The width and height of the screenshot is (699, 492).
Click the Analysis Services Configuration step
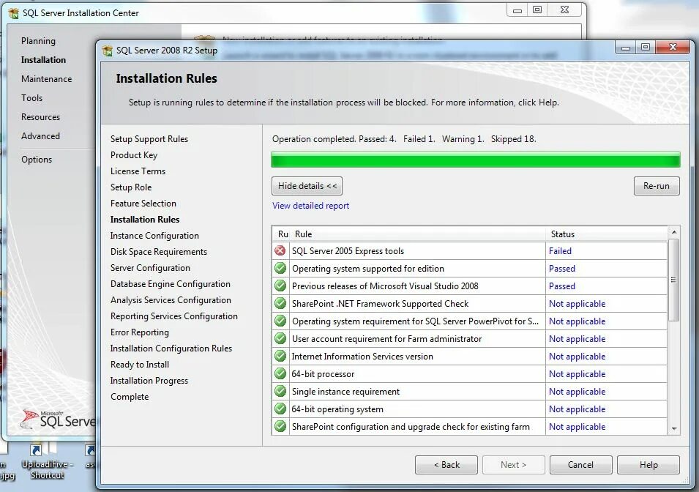coord(171,299)
